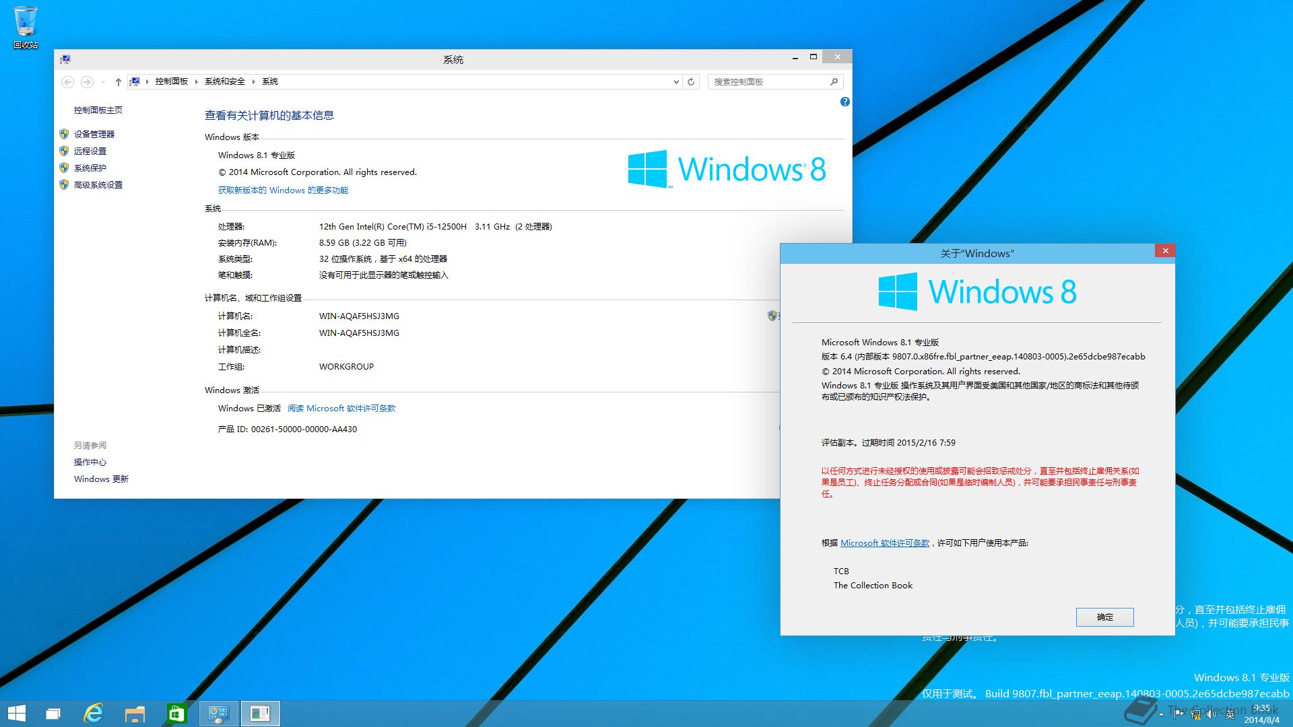Show hidden tray icons arrow
Viewport: 1293px width, 727px height.
click(x=1161, y=714)
